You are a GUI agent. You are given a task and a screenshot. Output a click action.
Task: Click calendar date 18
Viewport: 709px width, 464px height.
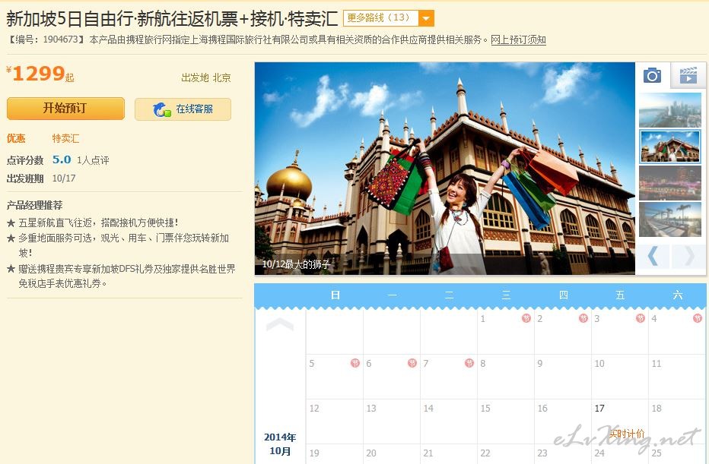click(657, 408)
